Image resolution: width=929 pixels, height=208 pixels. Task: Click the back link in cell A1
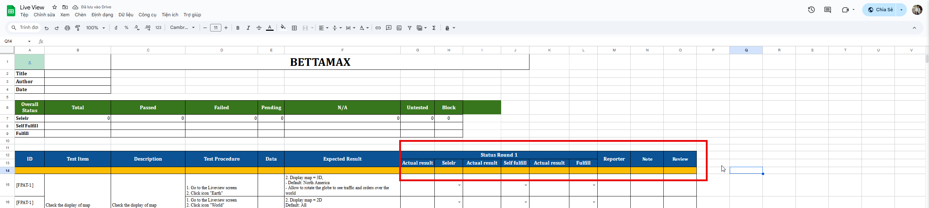pyautogui.click(x=30, y=62)
